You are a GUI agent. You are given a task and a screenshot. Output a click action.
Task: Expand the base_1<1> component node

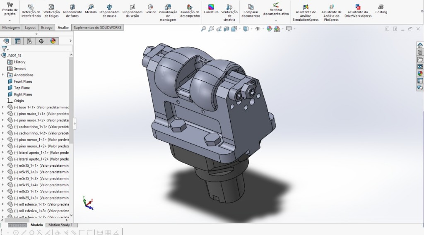click(x=3, y=107)
